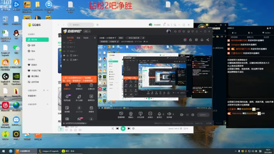Add 多媒体 multimedia source
The height and width of the screenshot is (154, 274).
tap(150, 115)
